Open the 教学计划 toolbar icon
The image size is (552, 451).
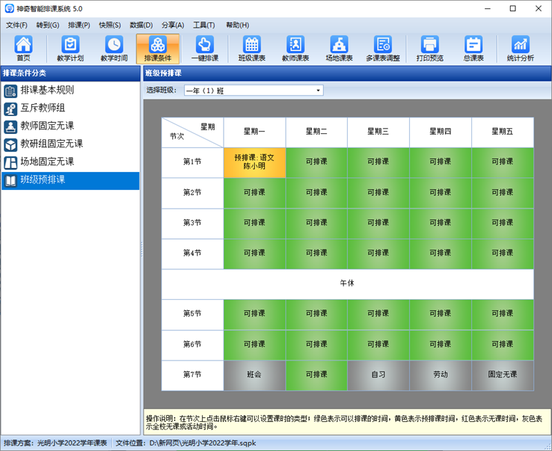70,48
